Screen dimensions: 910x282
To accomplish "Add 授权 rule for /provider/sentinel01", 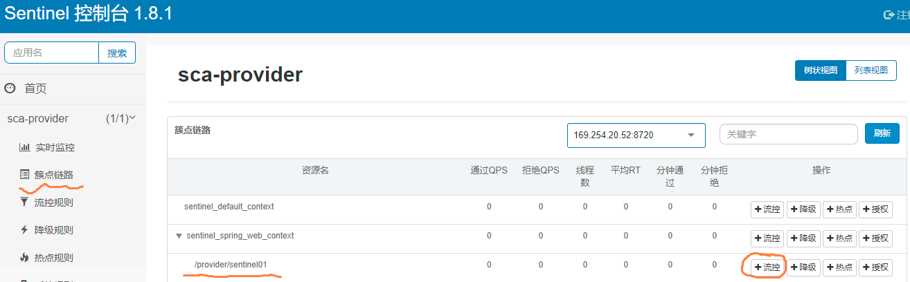I will click(875, 267).
